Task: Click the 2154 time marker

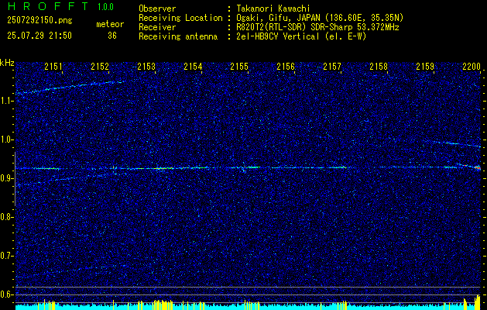Action: pos(193,66)
